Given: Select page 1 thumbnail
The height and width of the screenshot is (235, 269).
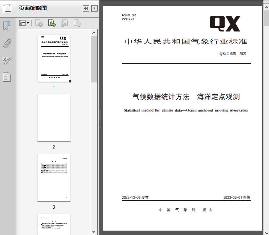Looking at the screenshot, I should coord(54,58).
